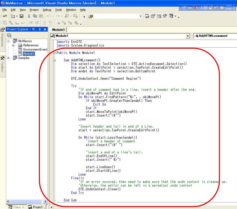
Task: Open the Window menu
Action: pos(71,10)
